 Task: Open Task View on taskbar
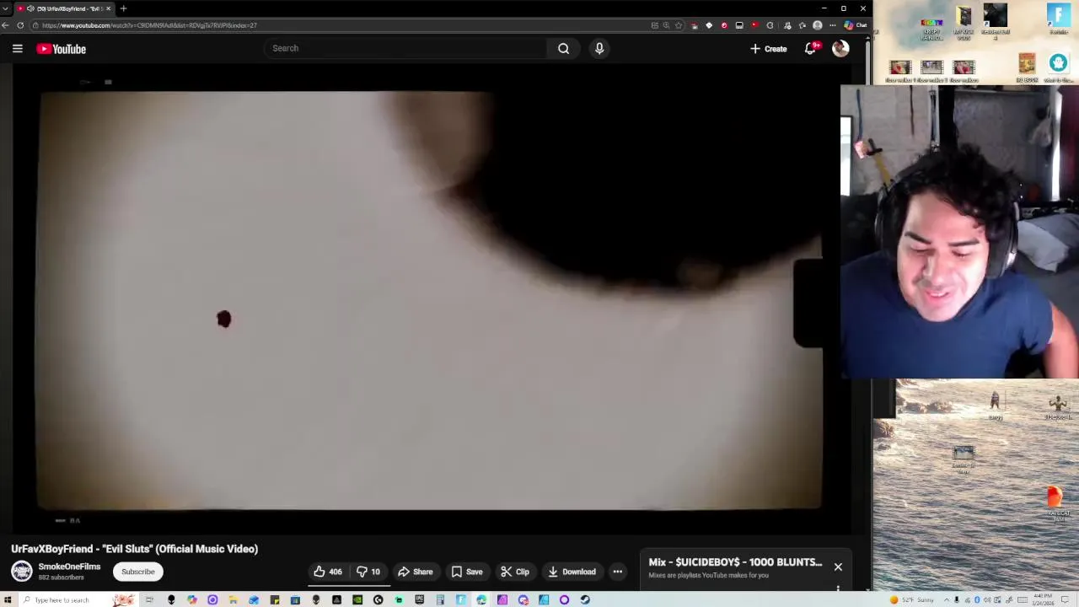149,600
